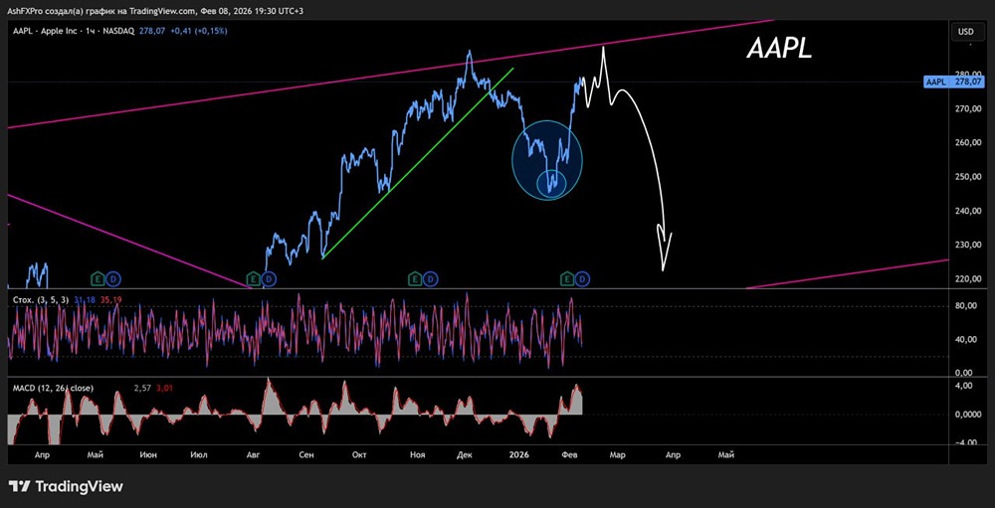Click the Авг label on the time axis
The height and width of the screenshot is (508, 995).
[253, 454]
